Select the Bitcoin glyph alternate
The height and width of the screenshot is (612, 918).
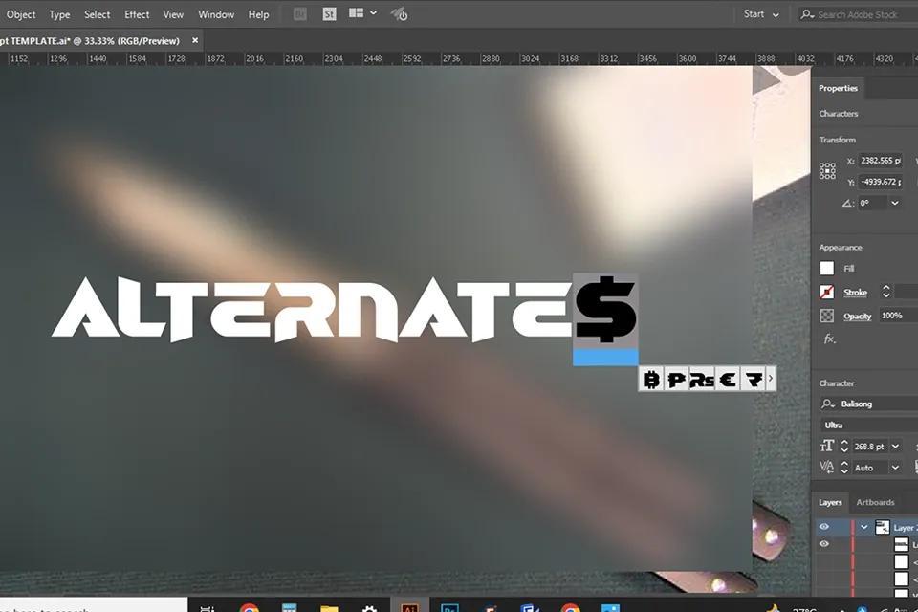point(652,380)
